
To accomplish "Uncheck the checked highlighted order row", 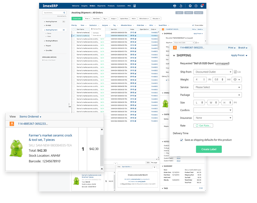I will pyautogui.click(x=74, y=36).
